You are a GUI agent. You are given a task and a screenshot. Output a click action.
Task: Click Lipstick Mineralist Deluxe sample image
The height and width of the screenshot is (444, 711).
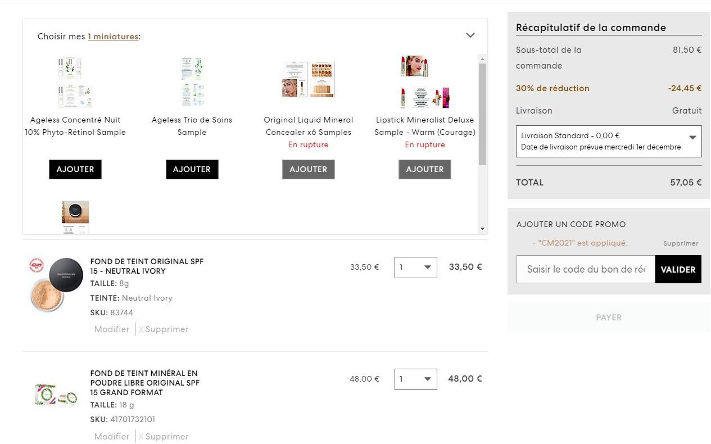(425, 82)
